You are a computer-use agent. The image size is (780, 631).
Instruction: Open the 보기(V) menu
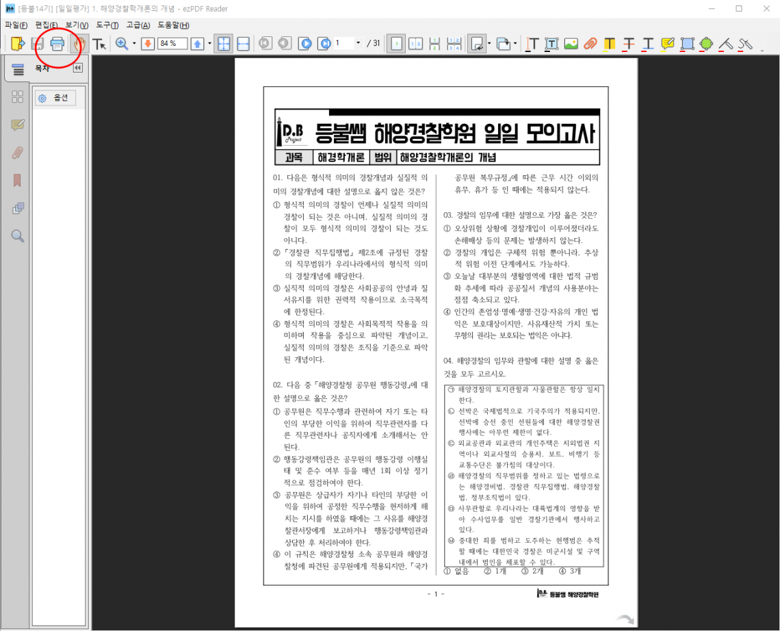tap(77, 25)
